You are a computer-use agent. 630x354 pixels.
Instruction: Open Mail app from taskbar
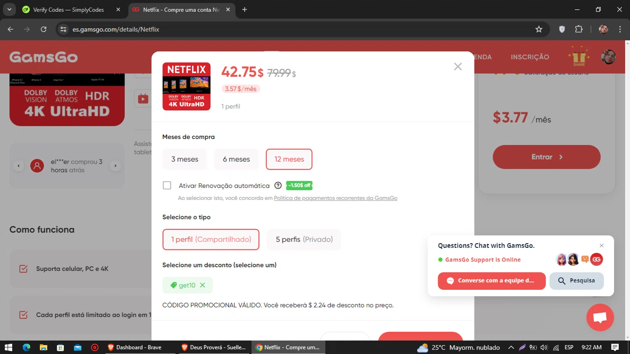(x=78, y=347)
